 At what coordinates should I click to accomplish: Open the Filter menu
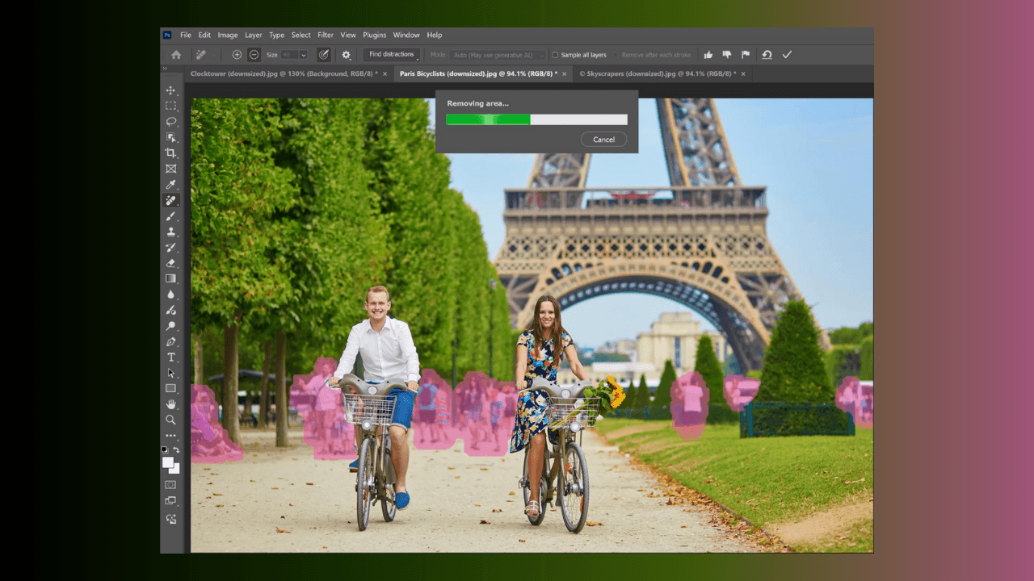326,35
